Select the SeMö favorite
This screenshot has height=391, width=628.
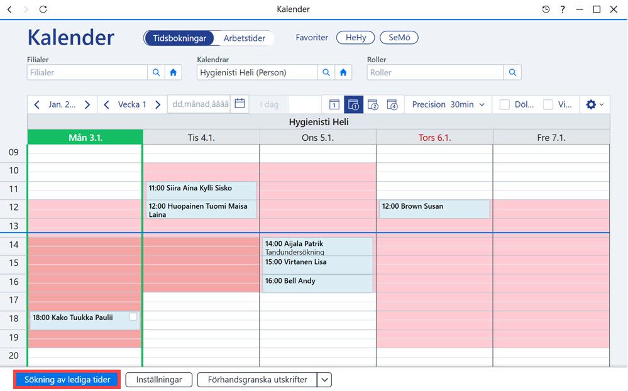(399, 38)
